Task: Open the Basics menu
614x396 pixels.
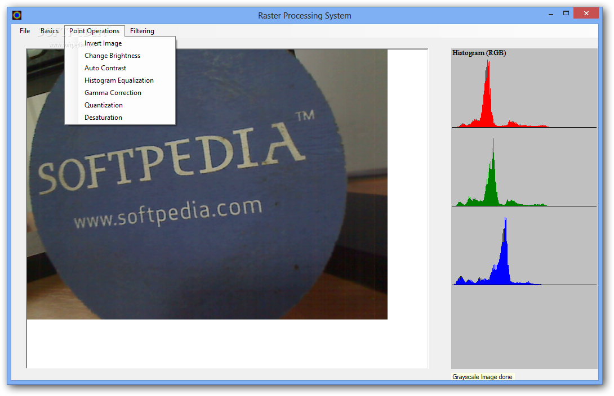Action: coord(50,31)
